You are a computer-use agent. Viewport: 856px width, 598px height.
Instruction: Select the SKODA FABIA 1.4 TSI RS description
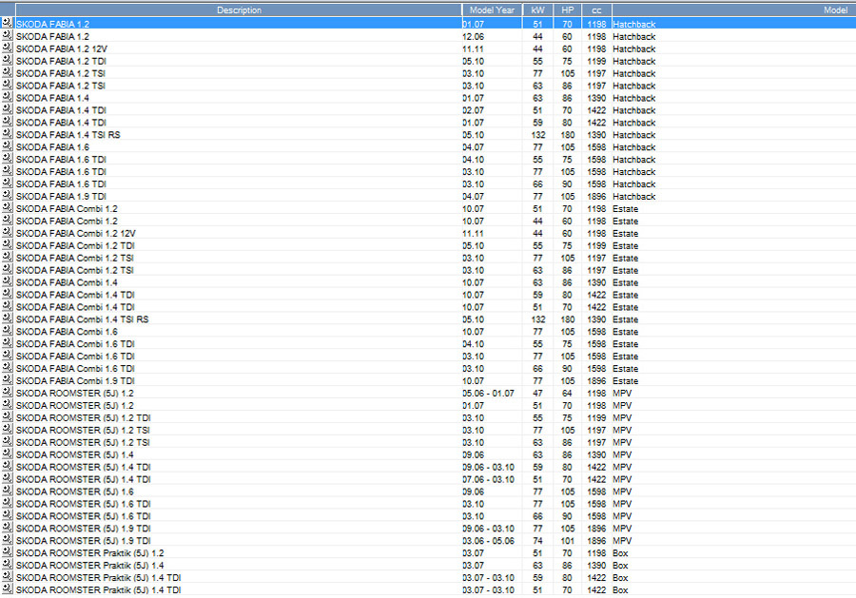click(x=68, y=135)
